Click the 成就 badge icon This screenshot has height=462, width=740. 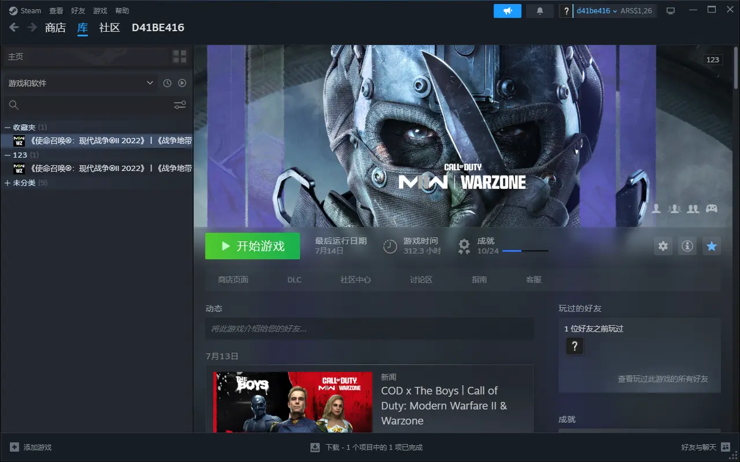click(x=464, y=247)
